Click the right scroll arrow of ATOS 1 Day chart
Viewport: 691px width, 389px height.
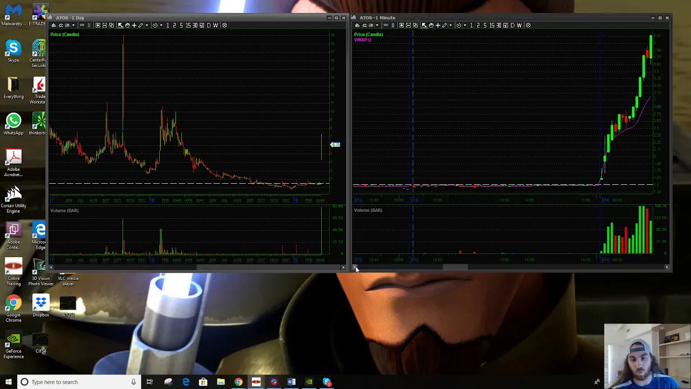(x=343, y=267)
